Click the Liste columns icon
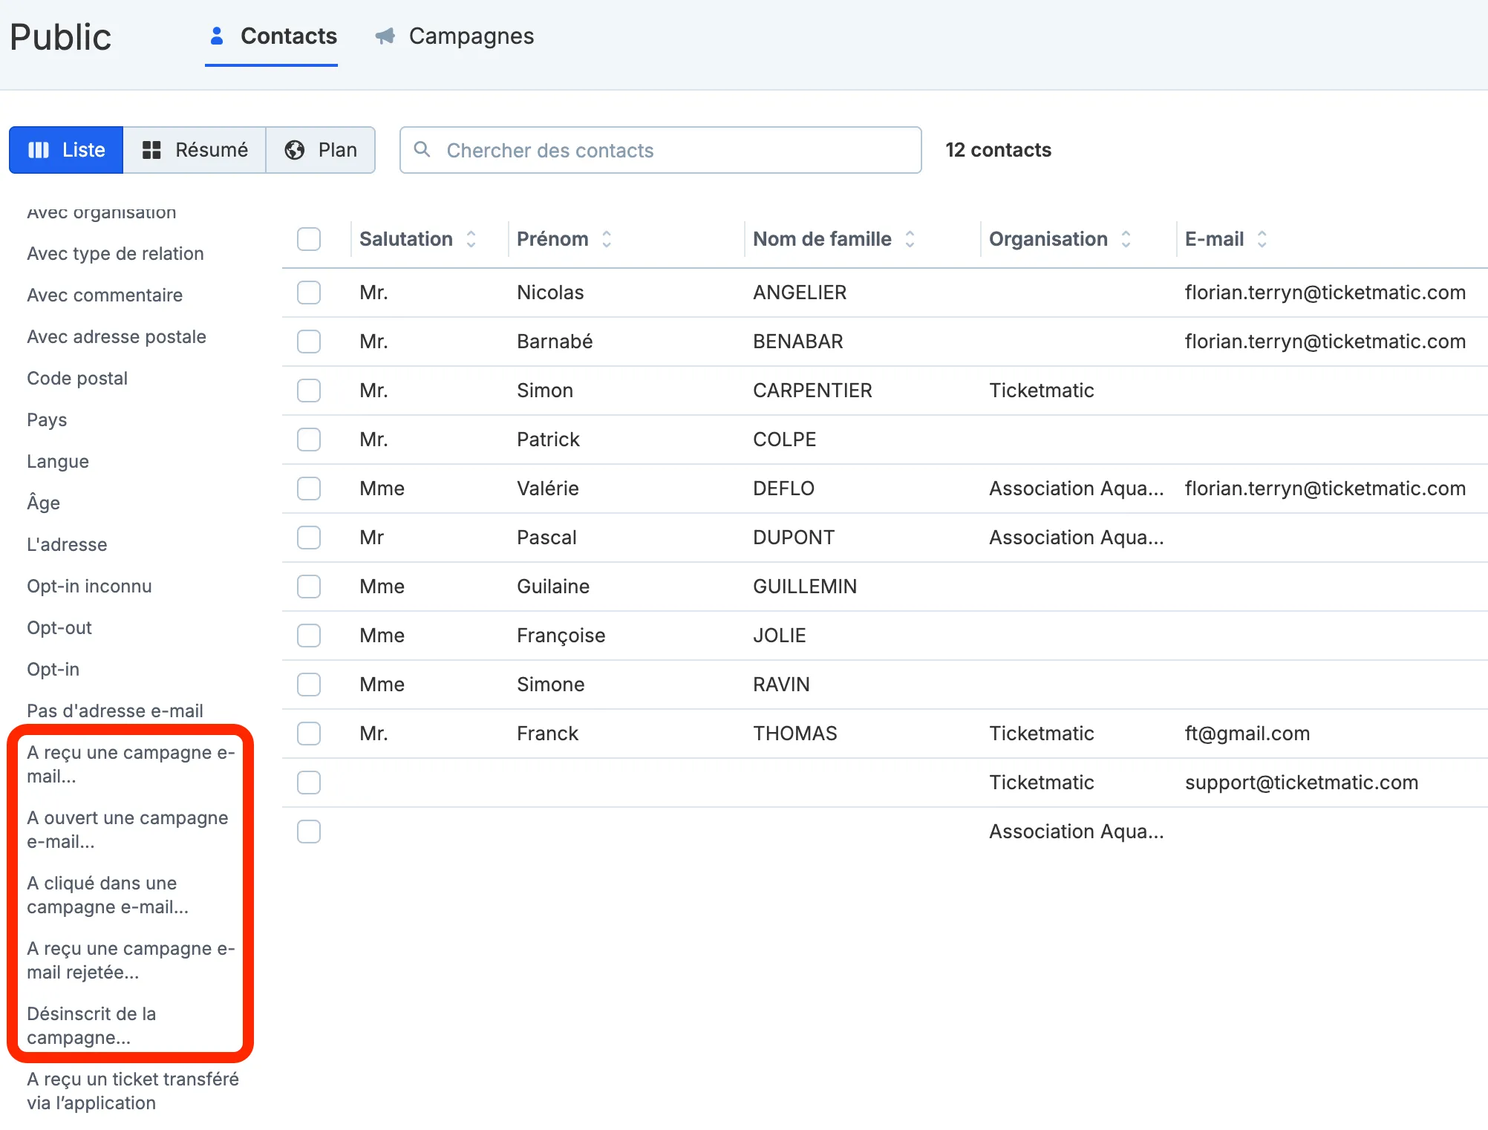Screen dimensions: 1488x1130 [39, 150]
